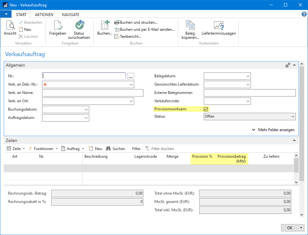Open the Belegdatum date dropdown

coord(248,76)
